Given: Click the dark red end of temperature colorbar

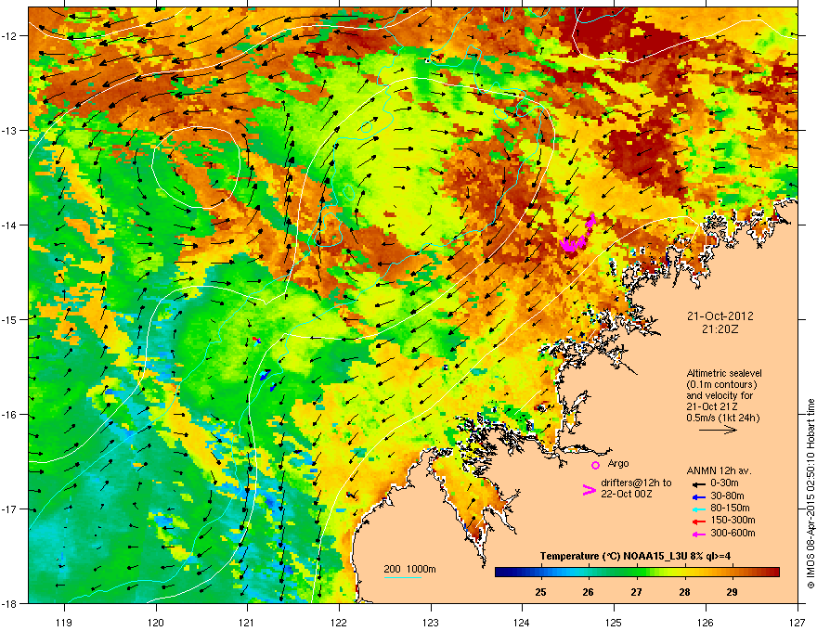Looking at the screenshot, I should (775, 573).
